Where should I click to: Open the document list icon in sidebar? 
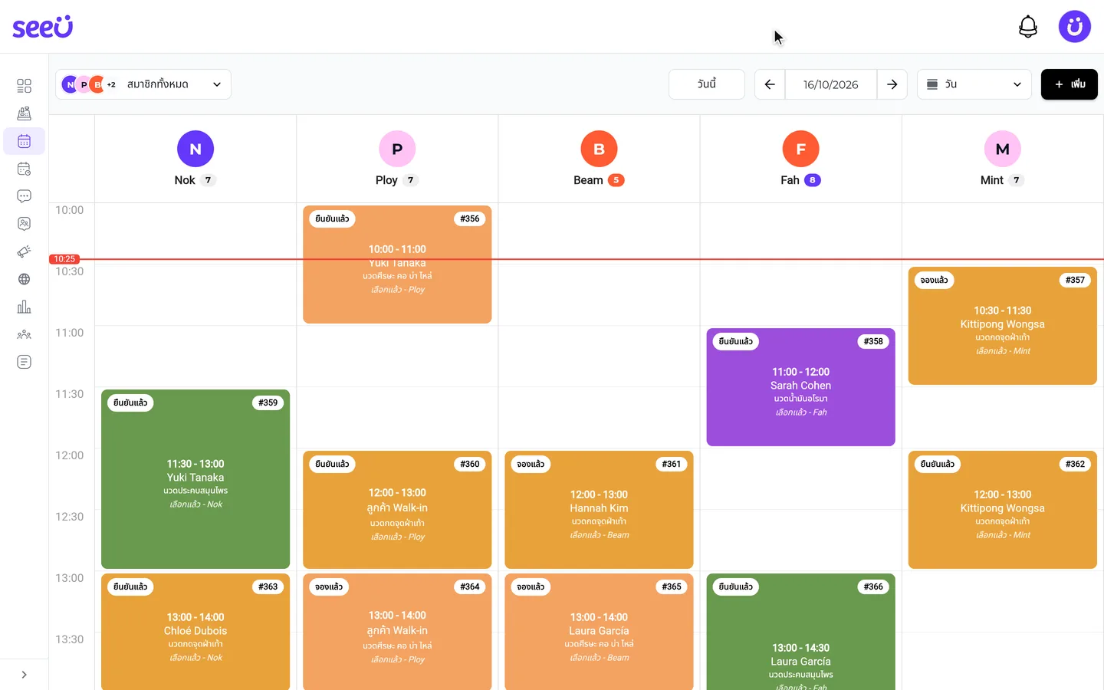pyautogui.click(x=24, y=362)
